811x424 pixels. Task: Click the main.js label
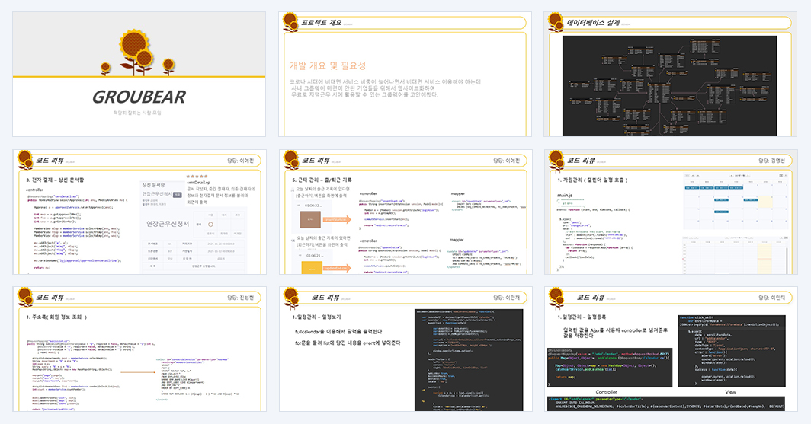565,195
